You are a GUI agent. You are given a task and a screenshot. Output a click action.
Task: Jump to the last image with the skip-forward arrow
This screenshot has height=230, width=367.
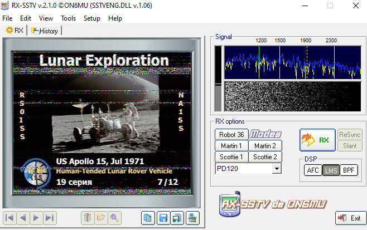pyautogui.click(x=50, y=218)
